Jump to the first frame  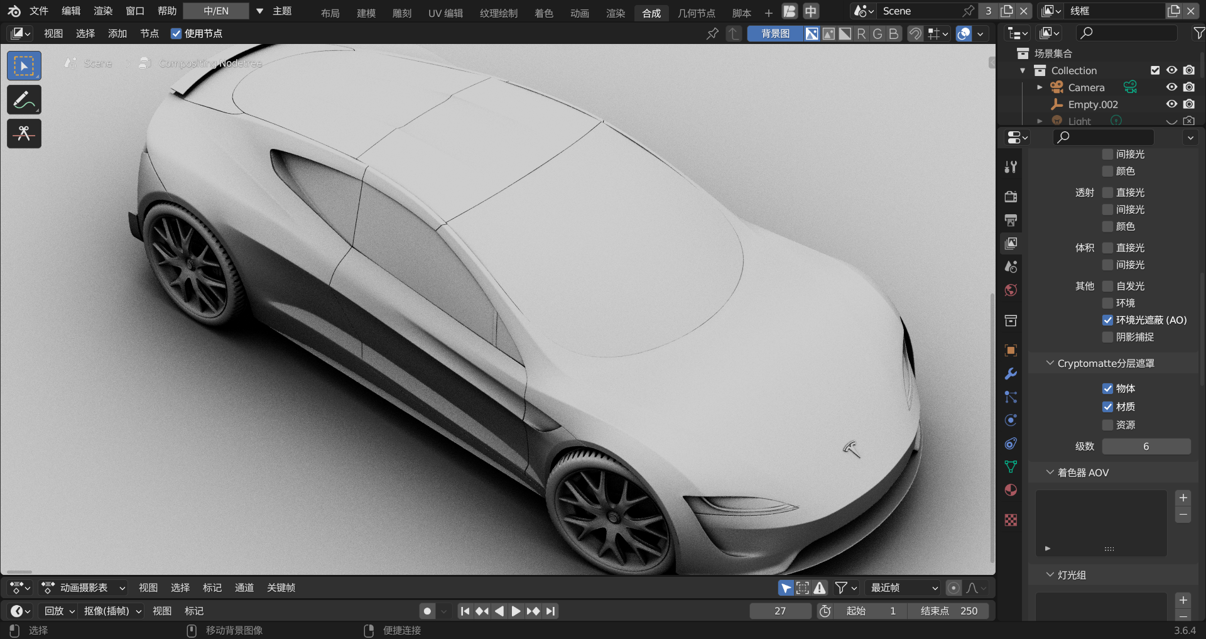465,611
